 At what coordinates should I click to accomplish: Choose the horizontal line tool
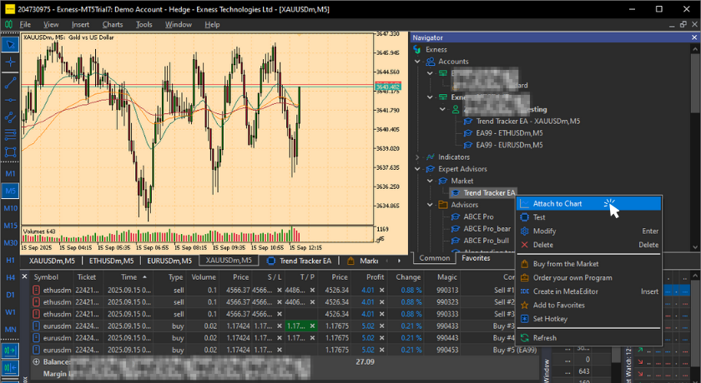10,100
